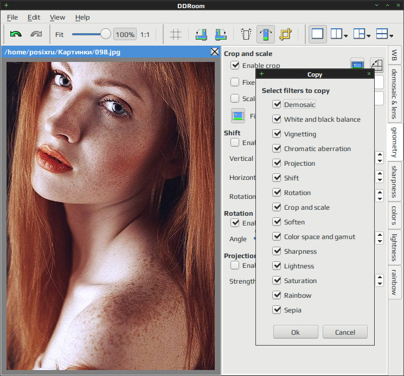This screenshot has width=404, height=376.
Task: Close the Copy dialog
Action: 369,74
